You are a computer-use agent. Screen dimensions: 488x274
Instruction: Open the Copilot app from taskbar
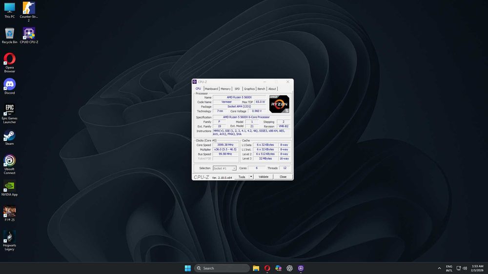pyautogui.click(x=278, y=268)
